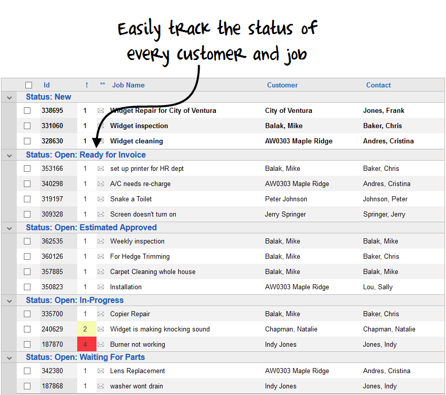Click job id 350823
This screenshot has height=395, width=446.
point(52,287)
